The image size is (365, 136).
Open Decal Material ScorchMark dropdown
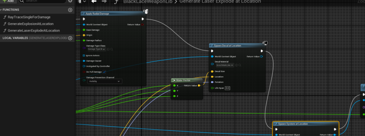coord(225,65)
